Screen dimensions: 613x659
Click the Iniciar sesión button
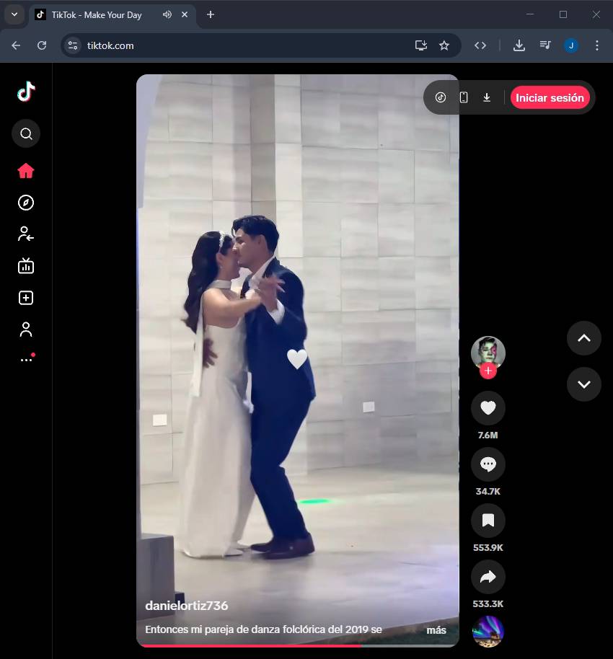[550, 98]
